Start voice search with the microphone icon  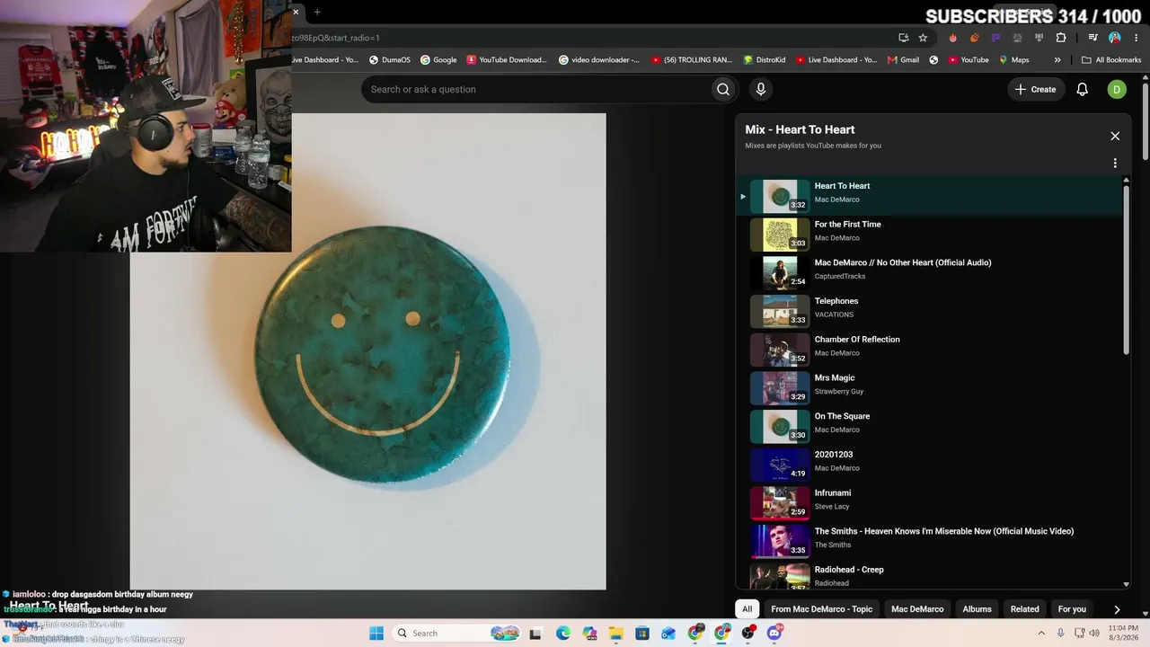click(760, 89)
